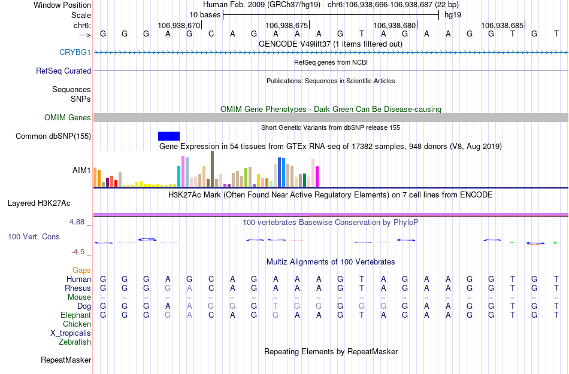Click the -4.5 conservation scale minimum value
Image resolution: width=569 pixels, height=374 pixels.
coord(78,252)
